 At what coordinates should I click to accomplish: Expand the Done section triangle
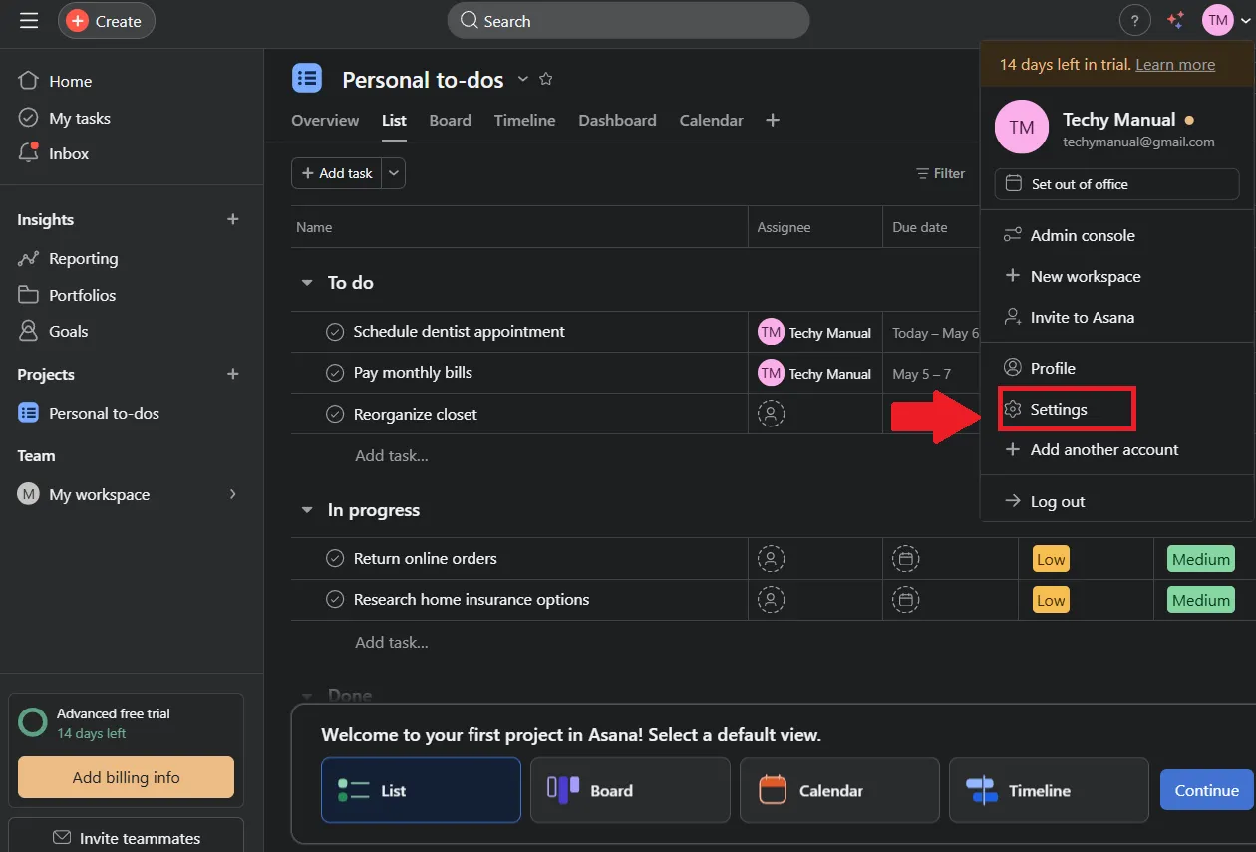[307, 695]
